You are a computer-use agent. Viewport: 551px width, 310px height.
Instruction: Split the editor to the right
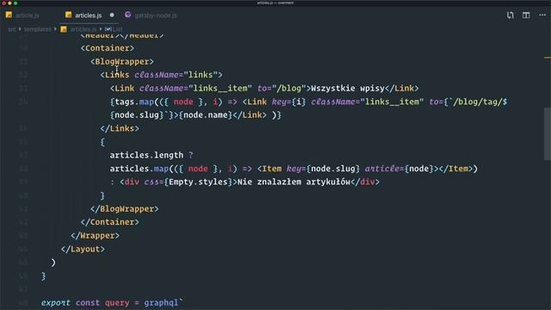526,15
